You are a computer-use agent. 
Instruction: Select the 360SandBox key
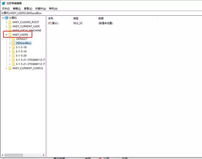23,43
